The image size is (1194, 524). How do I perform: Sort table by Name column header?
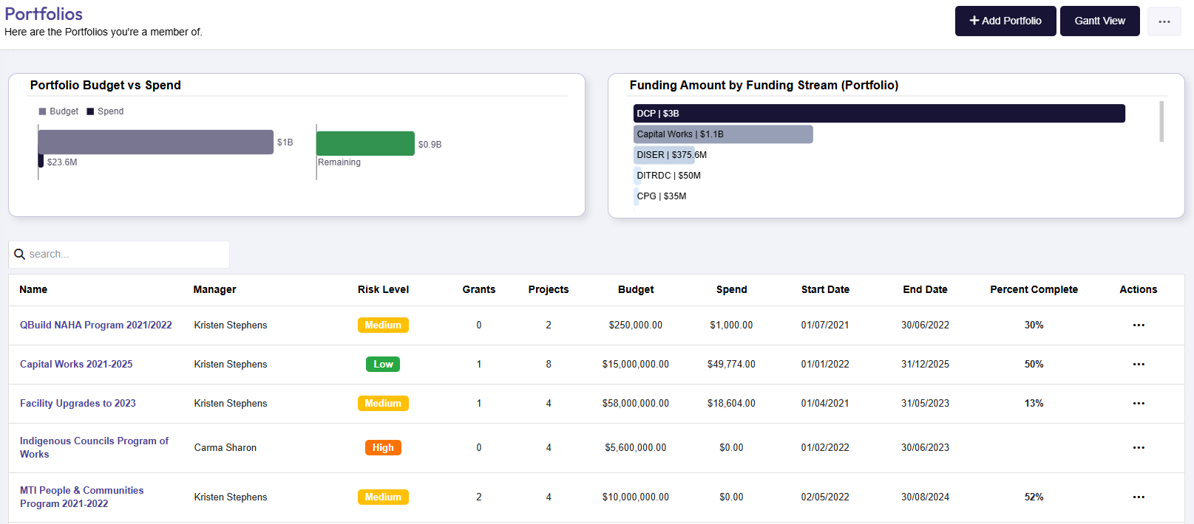33,289
